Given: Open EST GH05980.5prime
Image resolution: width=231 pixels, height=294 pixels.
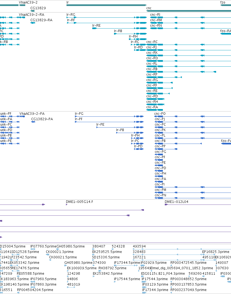Looking at the screenshot, I should click(x=71, y=246).
